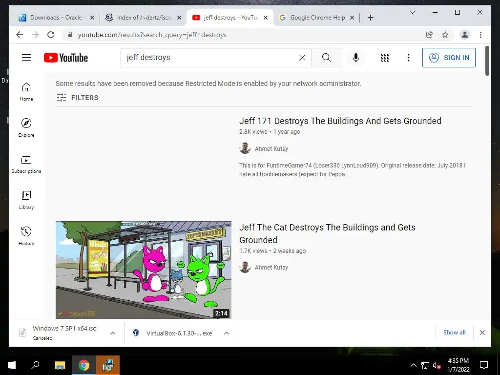This screenshot has height=375, width=500.
Task: Close the Downloads – Oracle tab
Action: click(x=92, y=18)
